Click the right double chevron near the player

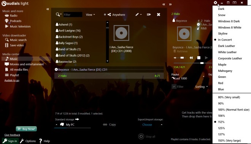(x=170, y=4)
